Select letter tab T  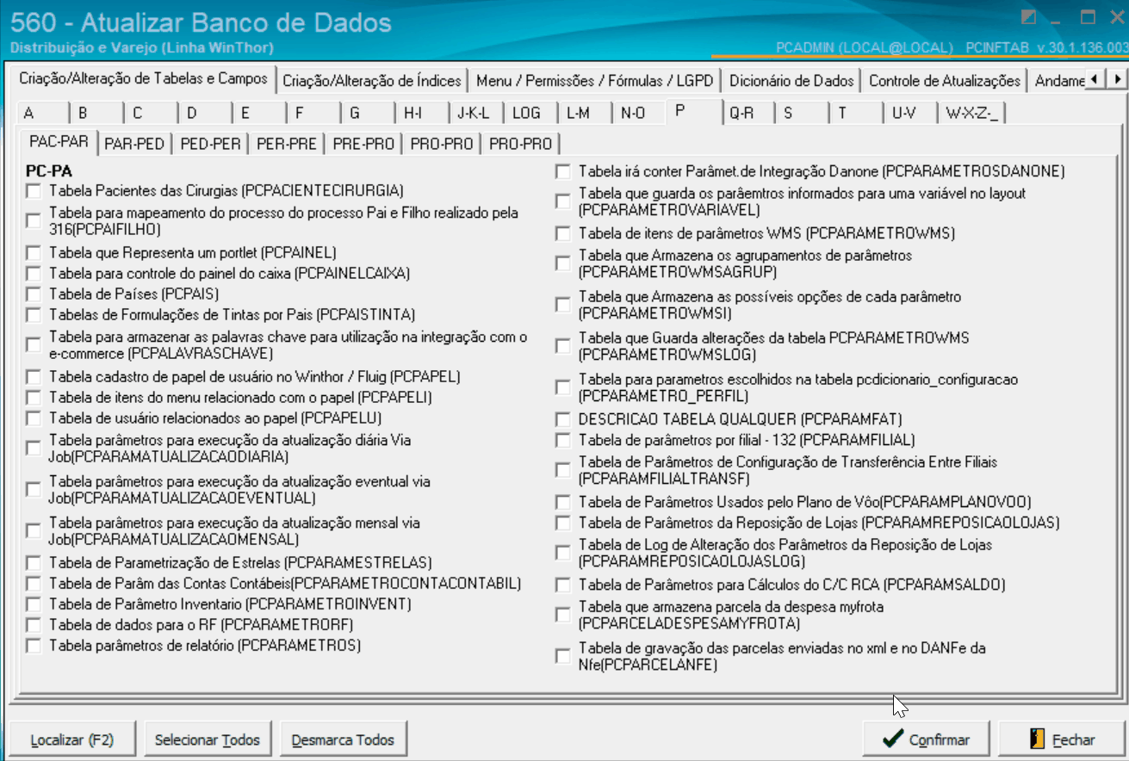tap(855, 114)
